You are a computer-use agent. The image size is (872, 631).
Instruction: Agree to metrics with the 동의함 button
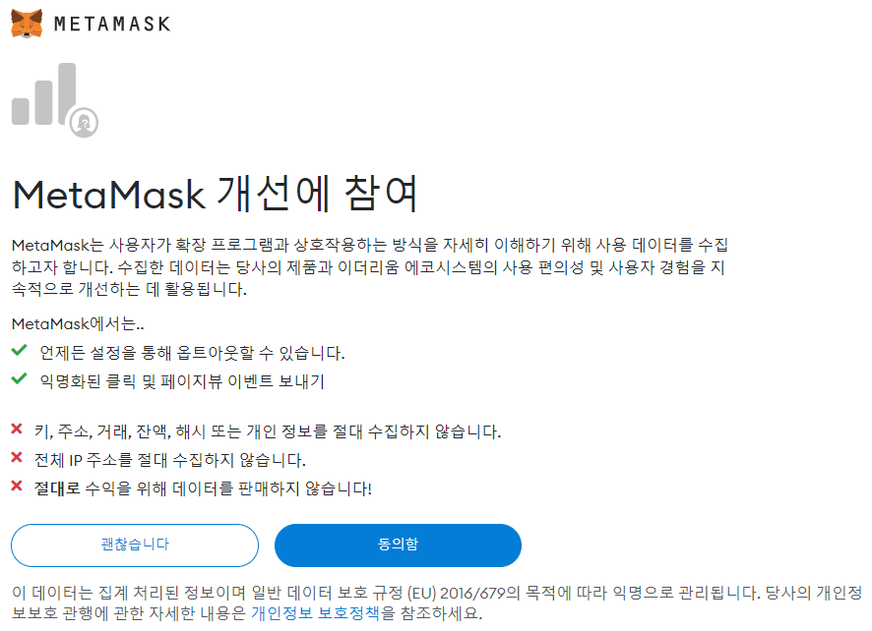(x=399, y=545)
